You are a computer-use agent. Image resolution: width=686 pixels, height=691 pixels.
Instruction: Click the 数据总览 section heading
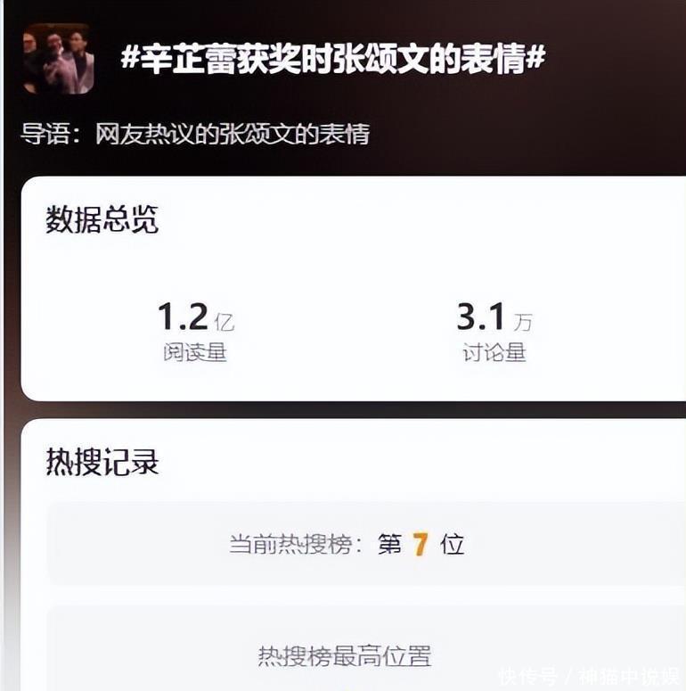102,219
